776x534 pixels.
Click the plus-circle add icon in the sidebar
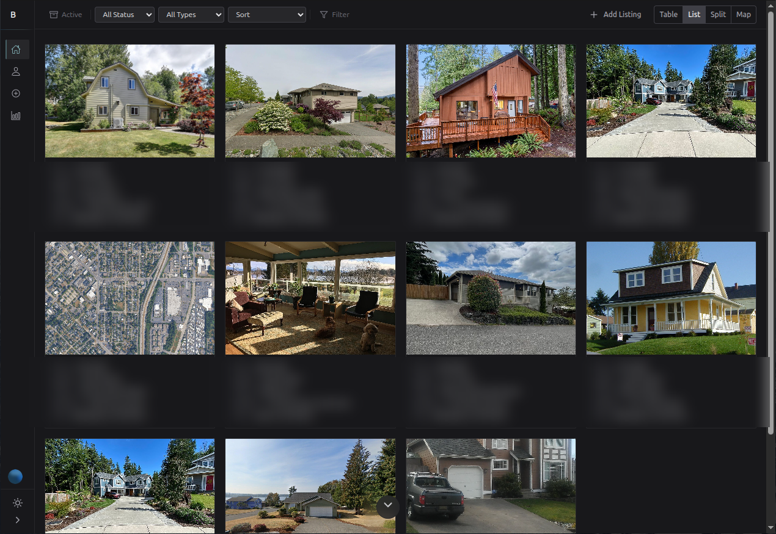[15, 93]
